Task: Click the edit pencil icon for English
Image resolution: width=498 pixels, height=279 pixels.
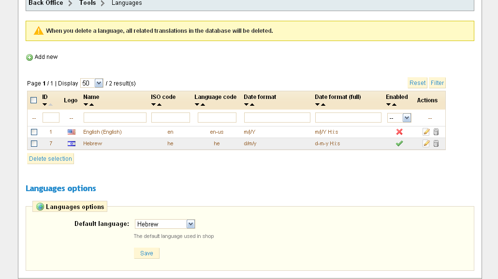Action: (x=426, y=132)
